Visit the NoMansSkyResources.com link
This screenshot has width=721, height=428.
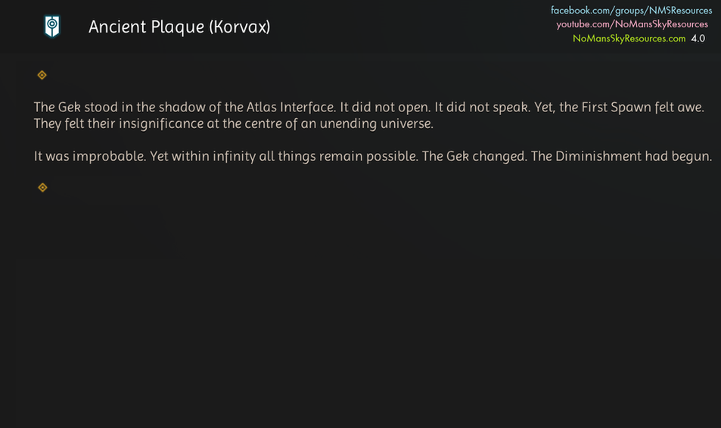629,38
